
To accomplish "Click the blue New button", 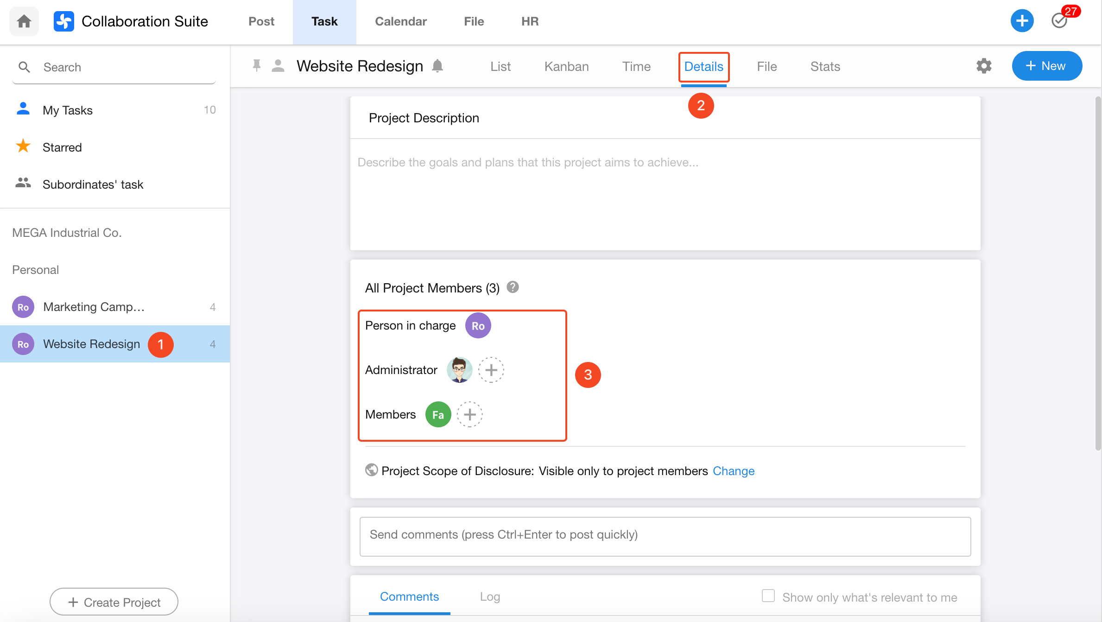I will pos(1046,66).
